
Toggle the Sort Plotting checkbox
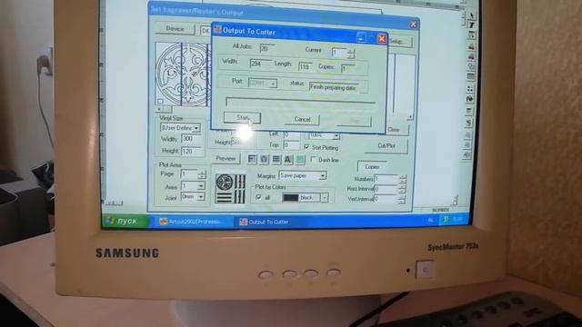(x=306, y=147)
